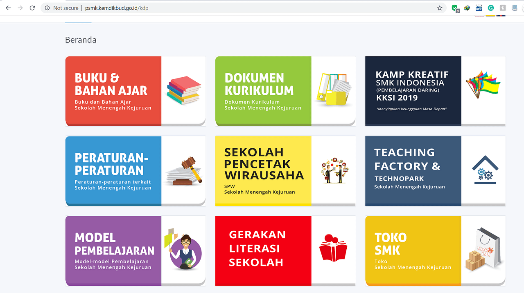Image resolution: width=524 pixels, height=293 pixels.
Task: Open the blue NEW extension icon
Action: 479,8
